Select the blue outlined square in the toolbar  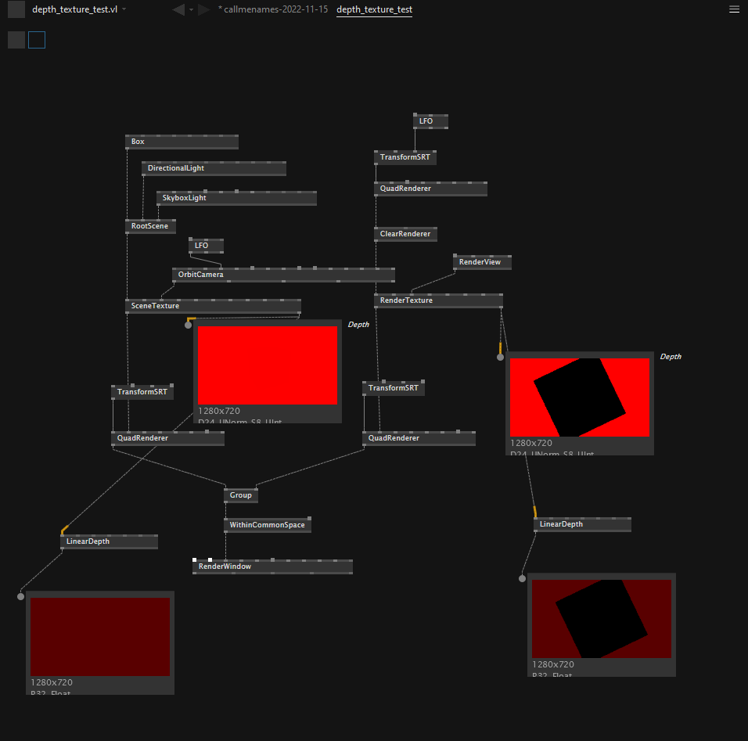[37, 40]
